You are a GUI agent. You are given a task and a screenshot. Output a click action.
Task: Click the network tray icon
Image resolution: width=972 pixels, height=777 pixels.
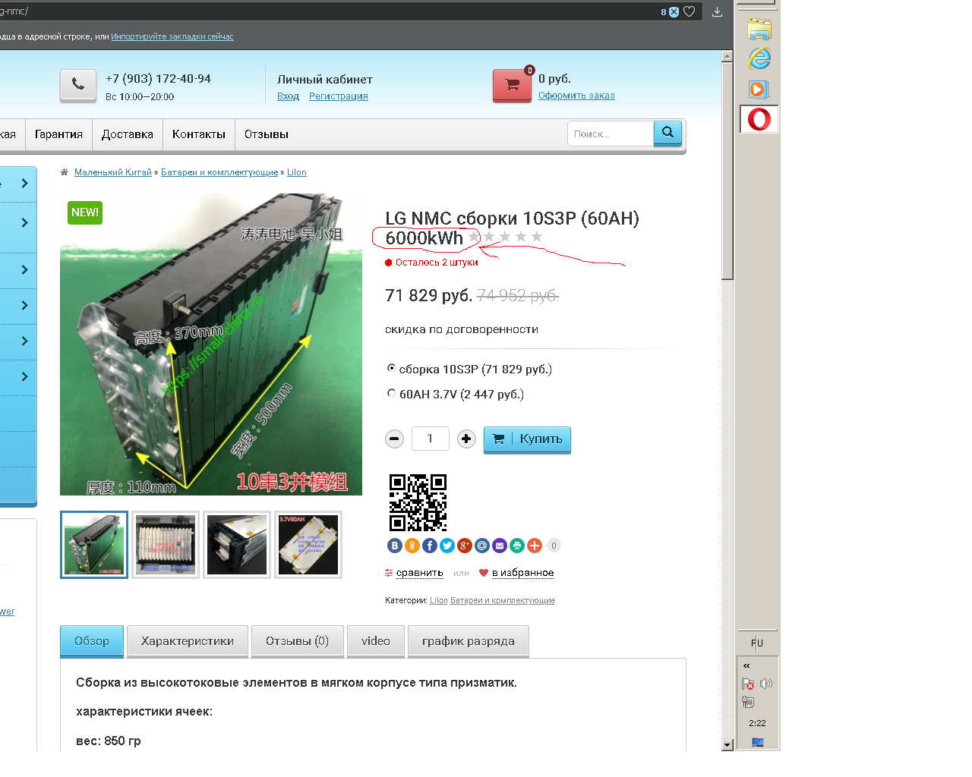point(748,703)
